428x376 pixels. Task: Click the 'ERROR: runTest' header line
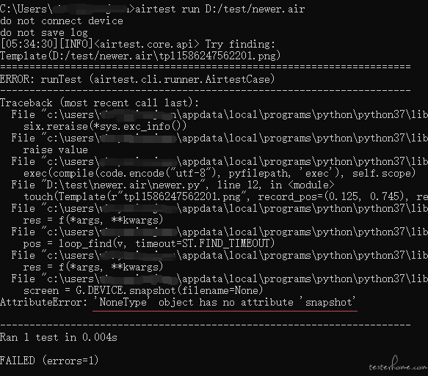pos(137,79)
